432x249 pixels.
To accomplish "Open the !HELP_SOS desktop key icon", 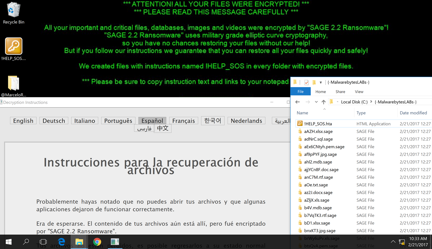I will [x=13, y=49].
